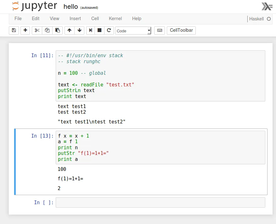Click the print a code line
Screen dimensions: 276x224
click(x=68, y=159)
